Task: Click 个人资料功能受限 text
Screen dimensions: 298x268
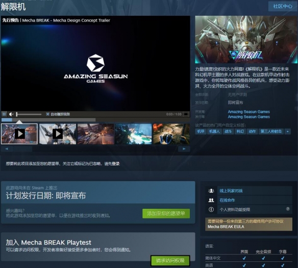Action: [x=235, y=210]
